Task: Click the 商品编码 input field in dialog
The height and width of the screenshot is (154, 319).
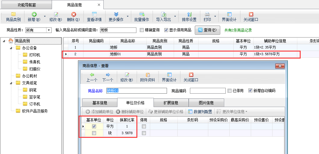Action: (207, 91)
